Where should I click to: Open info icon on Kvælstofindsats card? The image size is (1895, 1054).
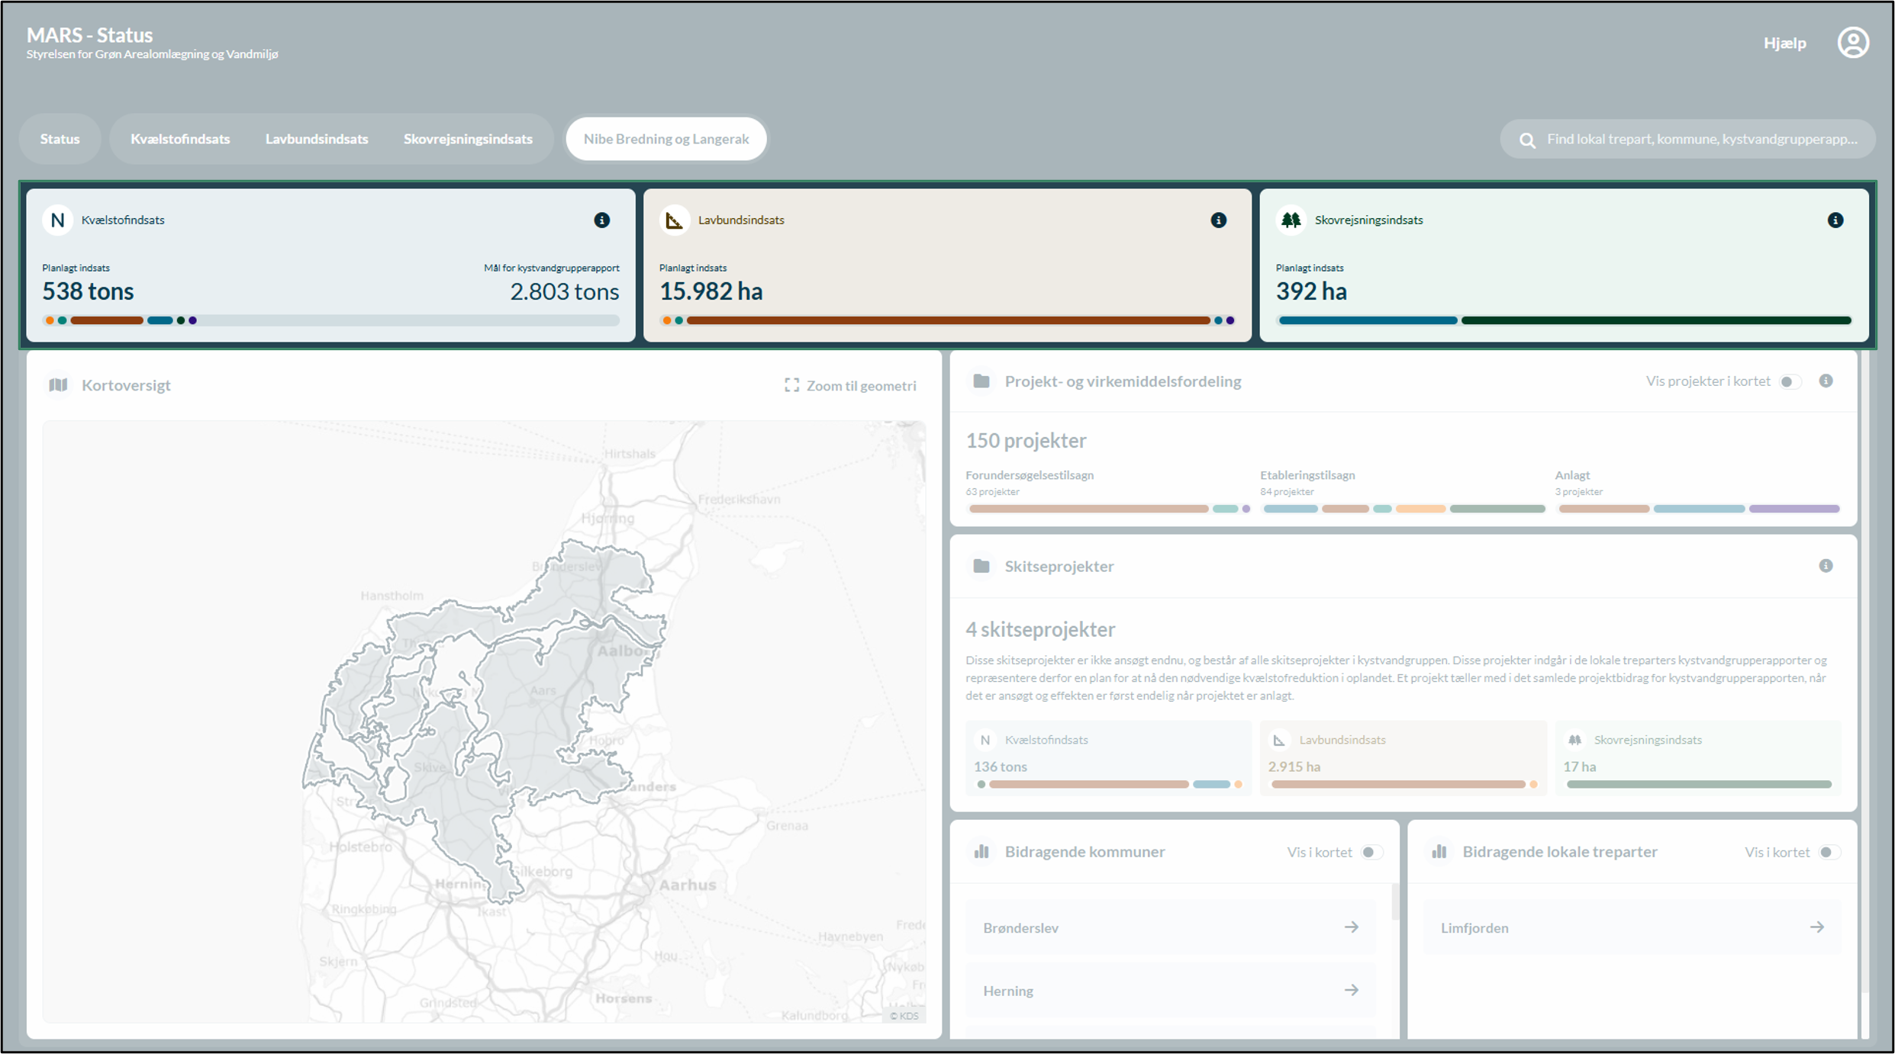(x=601, y=220)
